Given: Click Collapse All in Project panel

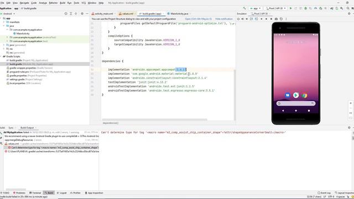Looking at the screenshot, I should tap(76, 14).
